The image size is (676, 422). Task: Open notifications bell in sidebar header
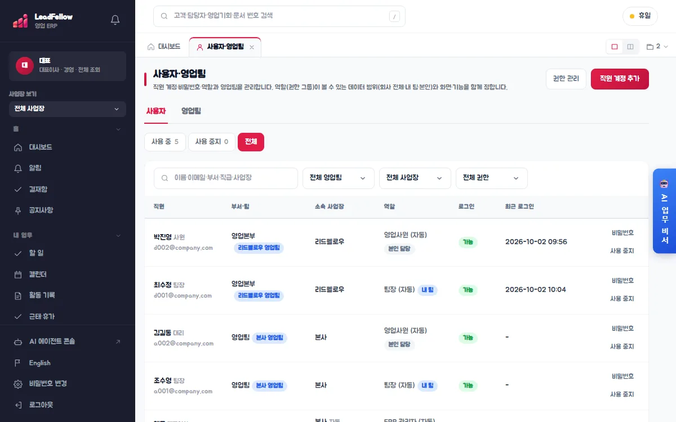pyautogui.click(x=115, y=20)
